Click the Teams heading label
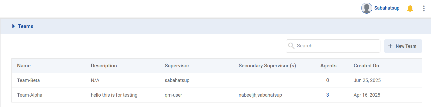Screen dimensions: 431x107 [26, 26]
